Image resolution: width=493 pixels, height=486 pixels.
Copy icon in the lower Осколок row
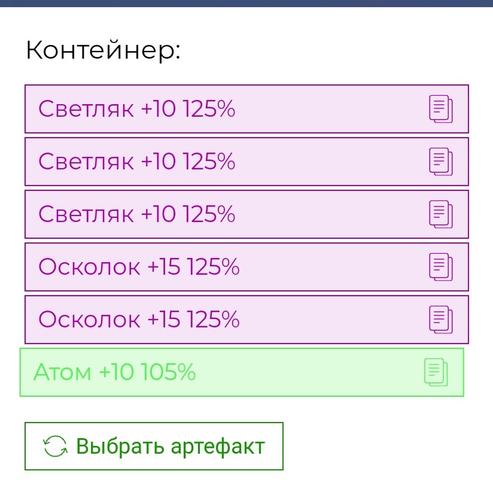[441, 319]
